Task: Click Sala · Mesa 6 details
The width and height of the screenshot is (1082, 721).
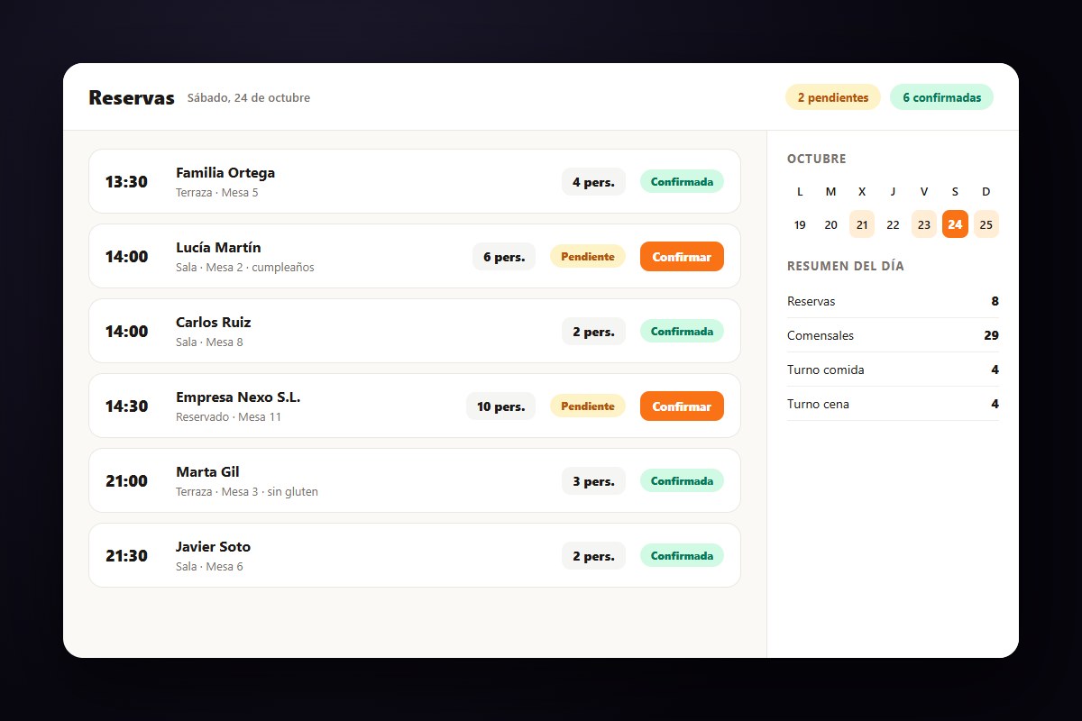Action: point(209,567)
